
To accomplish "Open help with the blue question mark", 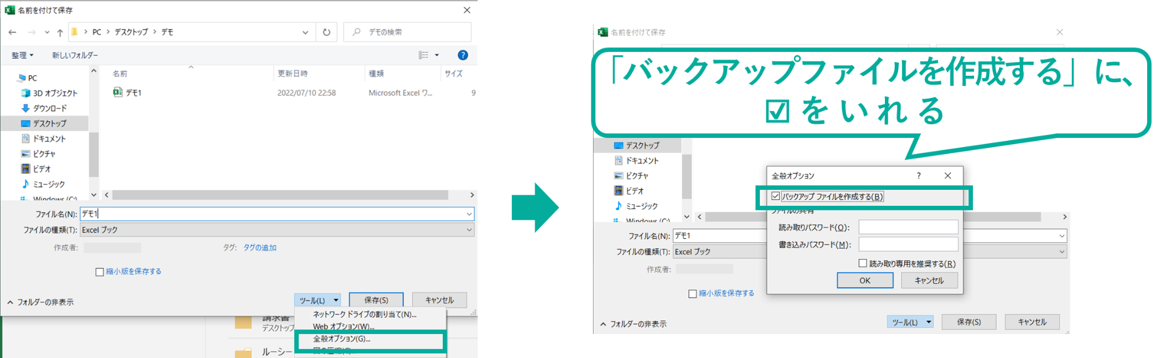I will [x=463, y=55].
